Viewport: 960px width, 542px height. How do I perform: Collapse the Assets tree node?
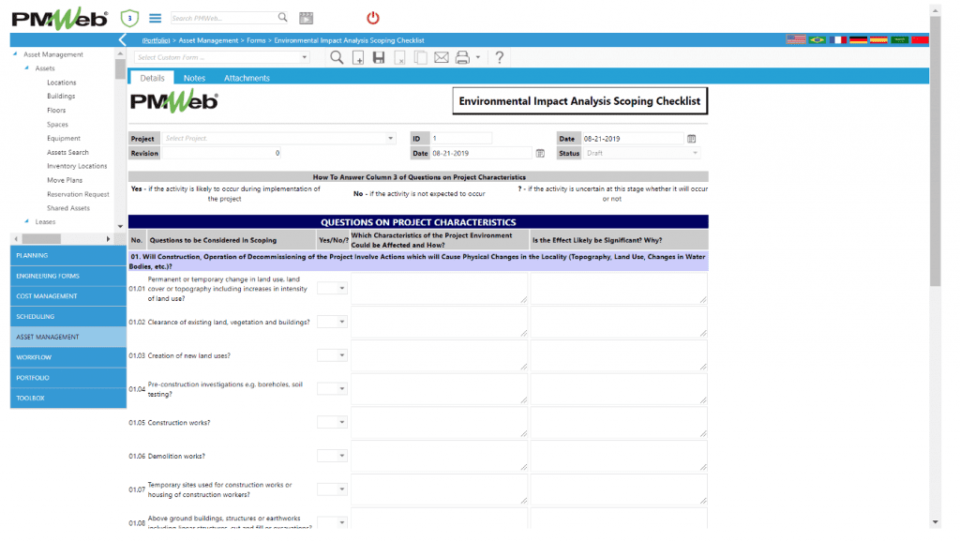27,68
